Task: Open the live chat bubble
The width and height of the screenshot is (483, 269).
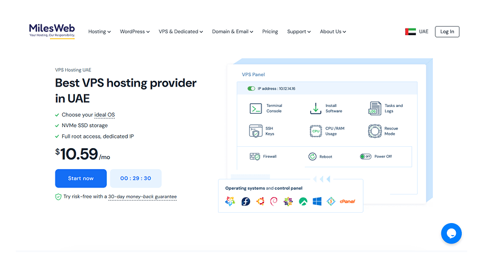Action: point(451,233)
